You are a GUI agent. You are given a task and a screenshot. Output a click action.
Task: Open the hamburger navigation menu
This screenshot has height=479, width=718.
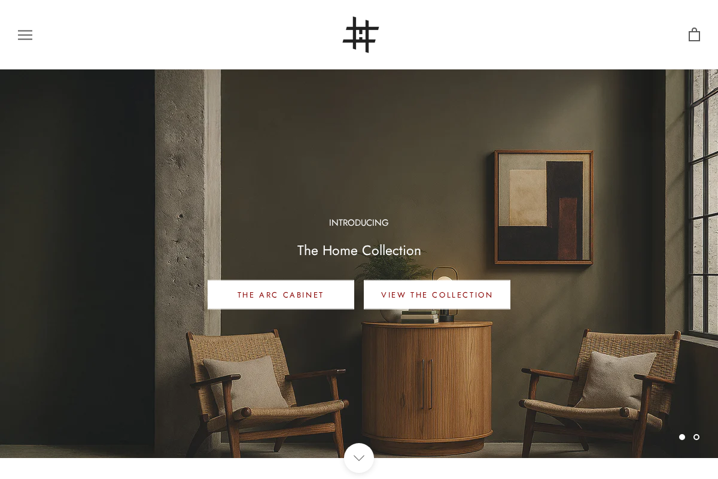pyautogui.click(x=25, y=35)
